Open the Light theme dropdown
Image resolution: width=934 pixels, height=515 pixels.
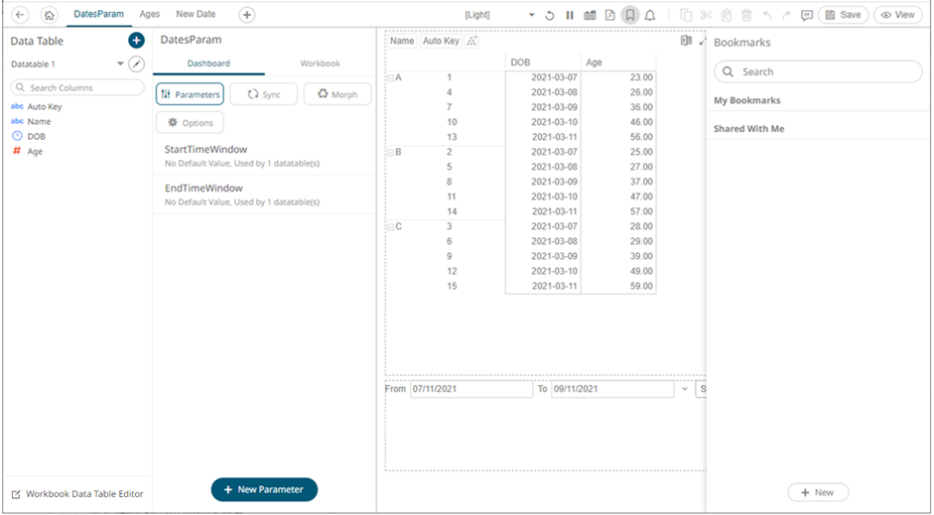(x=531, y=15)
